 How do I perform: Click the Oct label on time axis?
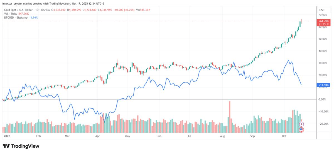(284, 136)
